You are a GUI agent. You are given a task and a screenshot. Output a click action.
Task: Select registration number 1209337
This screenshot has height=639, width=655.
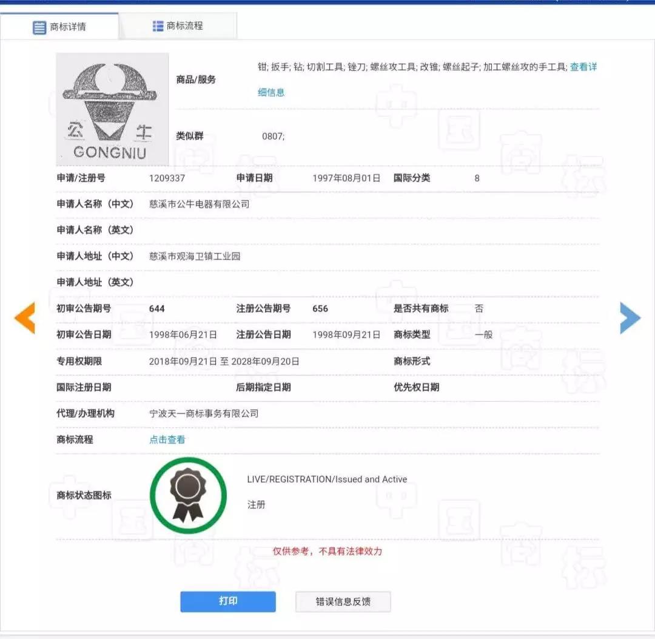(x=167, y=178)
